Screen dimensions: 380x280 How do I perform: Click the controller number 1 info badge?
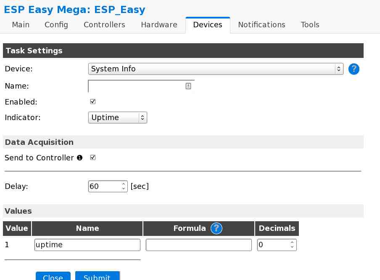click(79, 158)
